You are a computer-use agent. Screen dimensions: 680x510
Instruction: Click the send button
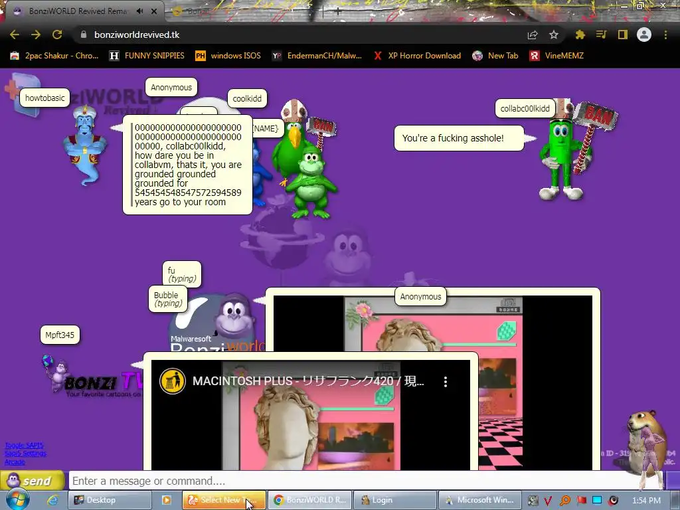coord(32,481)
